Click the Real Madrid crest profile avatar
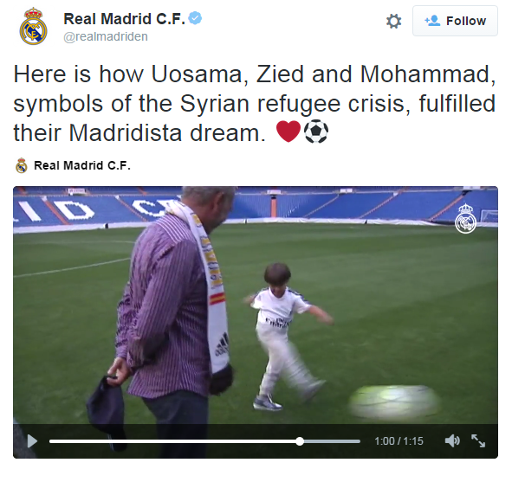The width and height of the screenshot is (512, 482). tap(33, 27)
